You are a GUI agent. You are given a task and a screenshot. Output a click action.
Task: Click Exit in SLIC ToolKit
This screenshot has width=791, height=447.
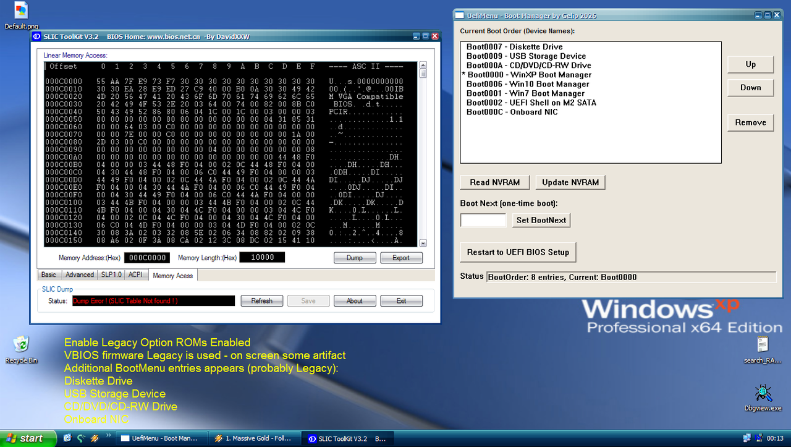401,301
